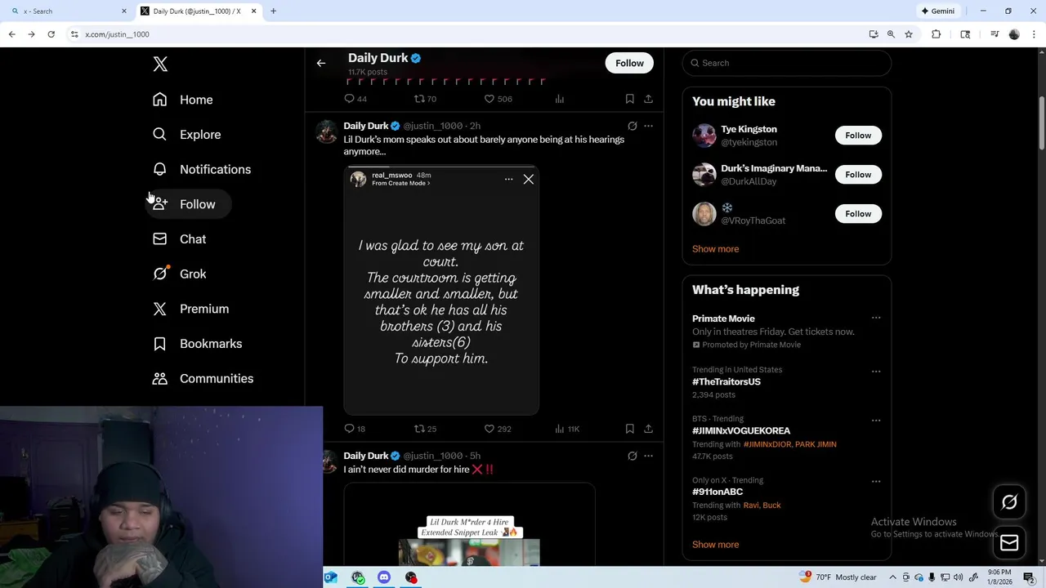Open Premium in sidebar

click(x=191, y=309)
